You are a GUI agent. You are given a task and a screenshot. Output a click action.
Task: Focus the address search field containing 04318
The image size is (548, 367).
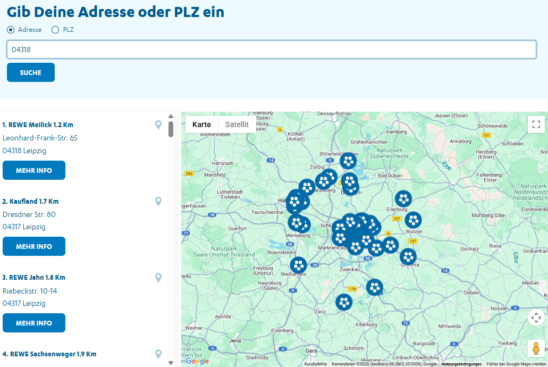tap(272, 49)
